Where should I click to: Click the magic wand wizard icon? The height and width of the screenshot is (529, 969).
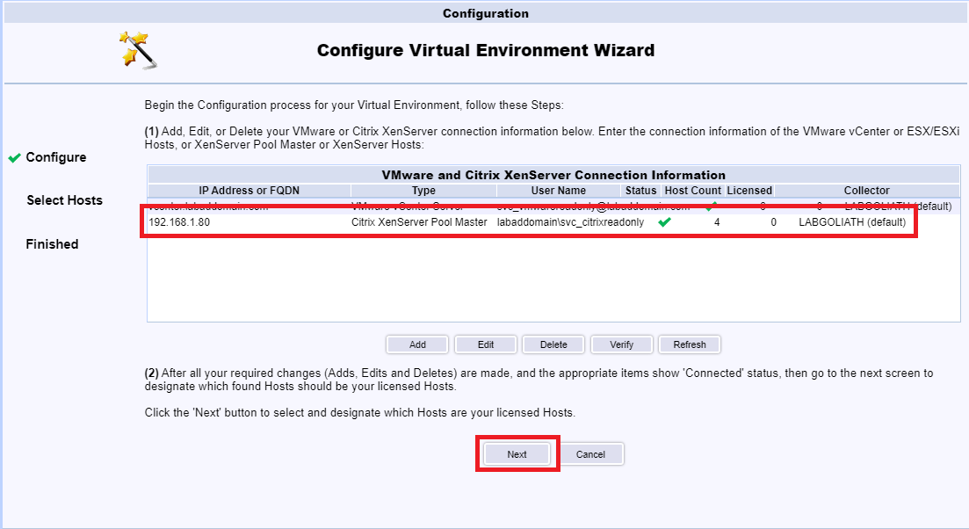(138, 50)
